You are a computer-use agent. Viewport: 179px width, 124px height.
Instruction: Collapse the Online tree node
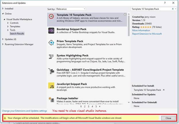click(x=3, y=14)
